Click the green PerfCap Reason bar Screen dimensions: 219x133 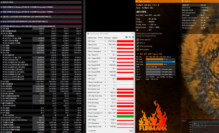[125, 117]
